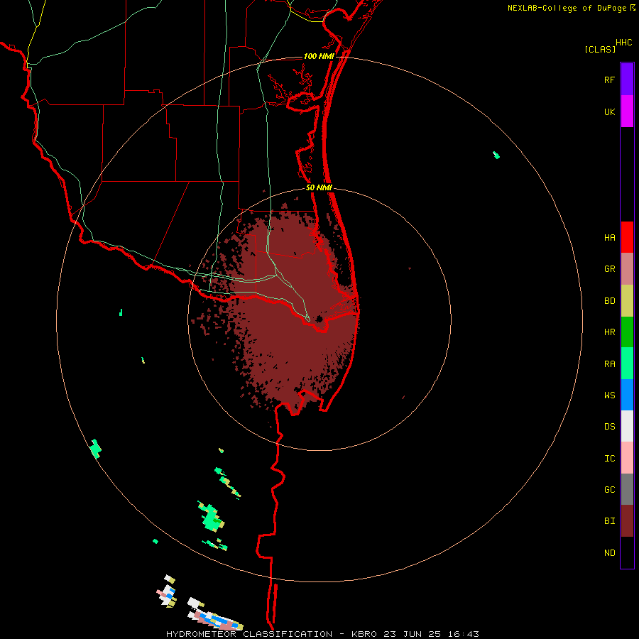The image size is (639, 639).
Task: Click the RF legend label
Action: pos(609,80)
